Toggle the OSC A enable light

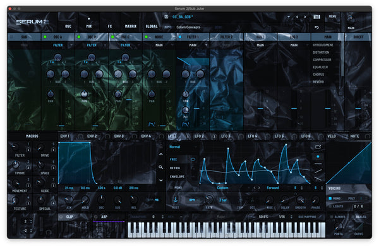coord(45,37)
